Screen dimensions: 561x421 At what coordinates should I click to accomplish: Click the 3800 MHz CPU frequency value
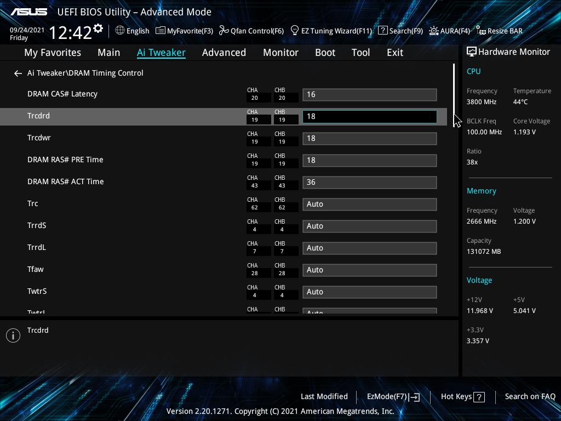(x=482, y=102)
